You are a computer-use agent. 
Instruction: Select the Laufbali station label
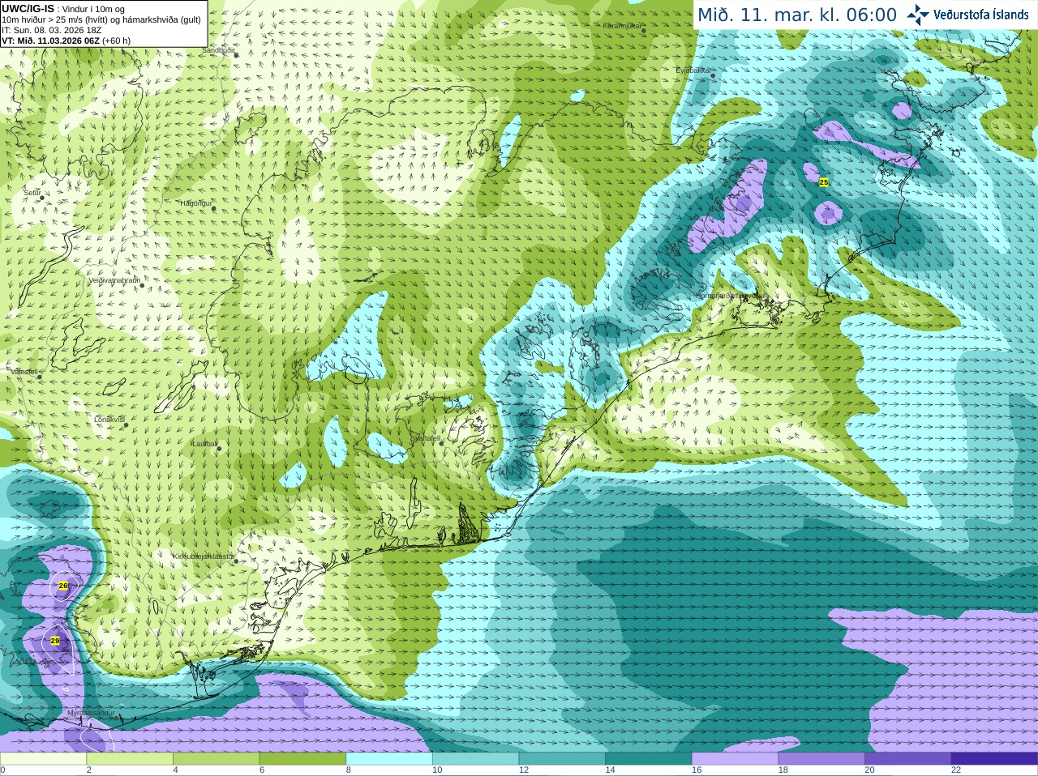coord(204,444)
